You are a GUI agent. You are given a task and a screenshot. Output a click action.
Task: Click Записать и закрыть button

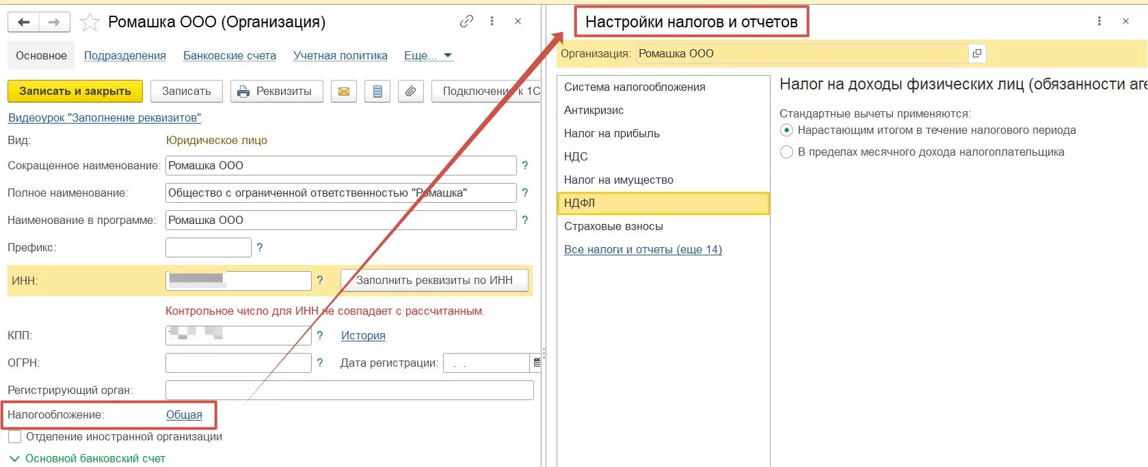click(x=75, y=91)
